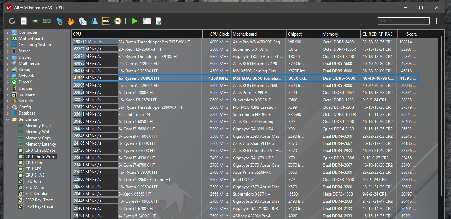
Task: Open the gear with checklist preferences icon
Action: click(83, 21)
